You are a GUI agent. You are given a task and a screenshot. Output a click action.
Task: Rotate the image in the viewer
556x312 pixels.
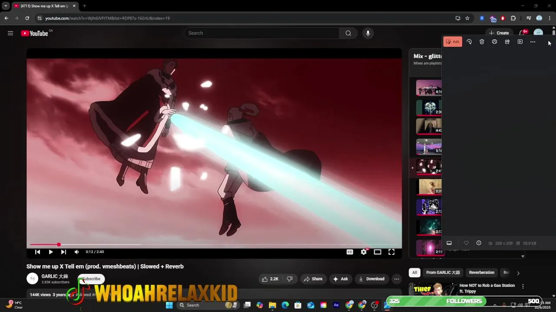coord(469,42)
